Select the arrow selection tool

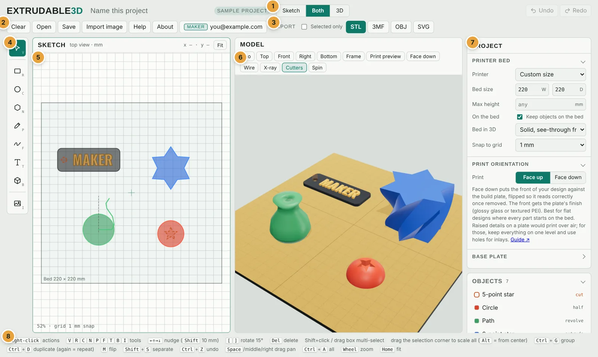18,48
